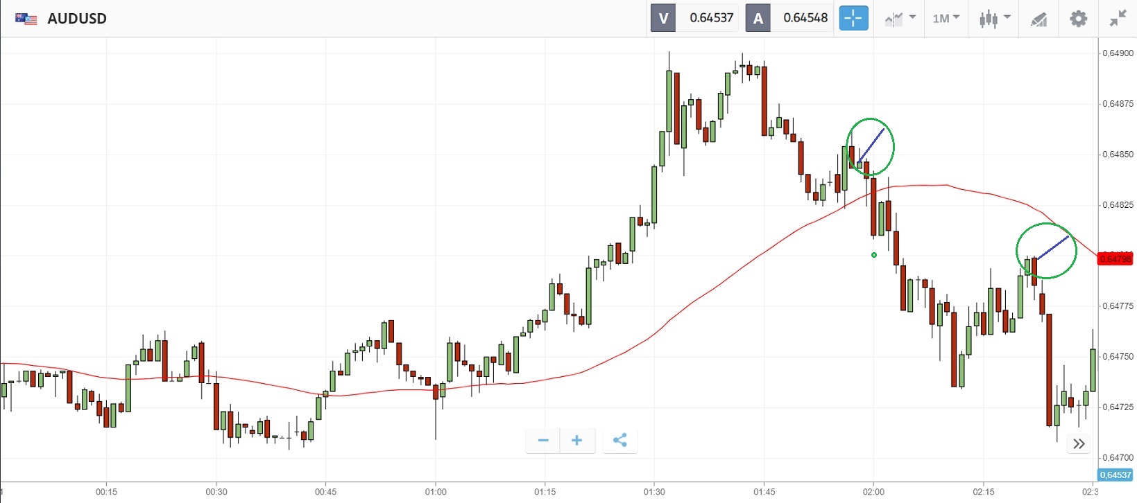Screen dimensions: 1137x503
Task: Jump to latest candles double-arrow button
Action: coord(1079,444)
